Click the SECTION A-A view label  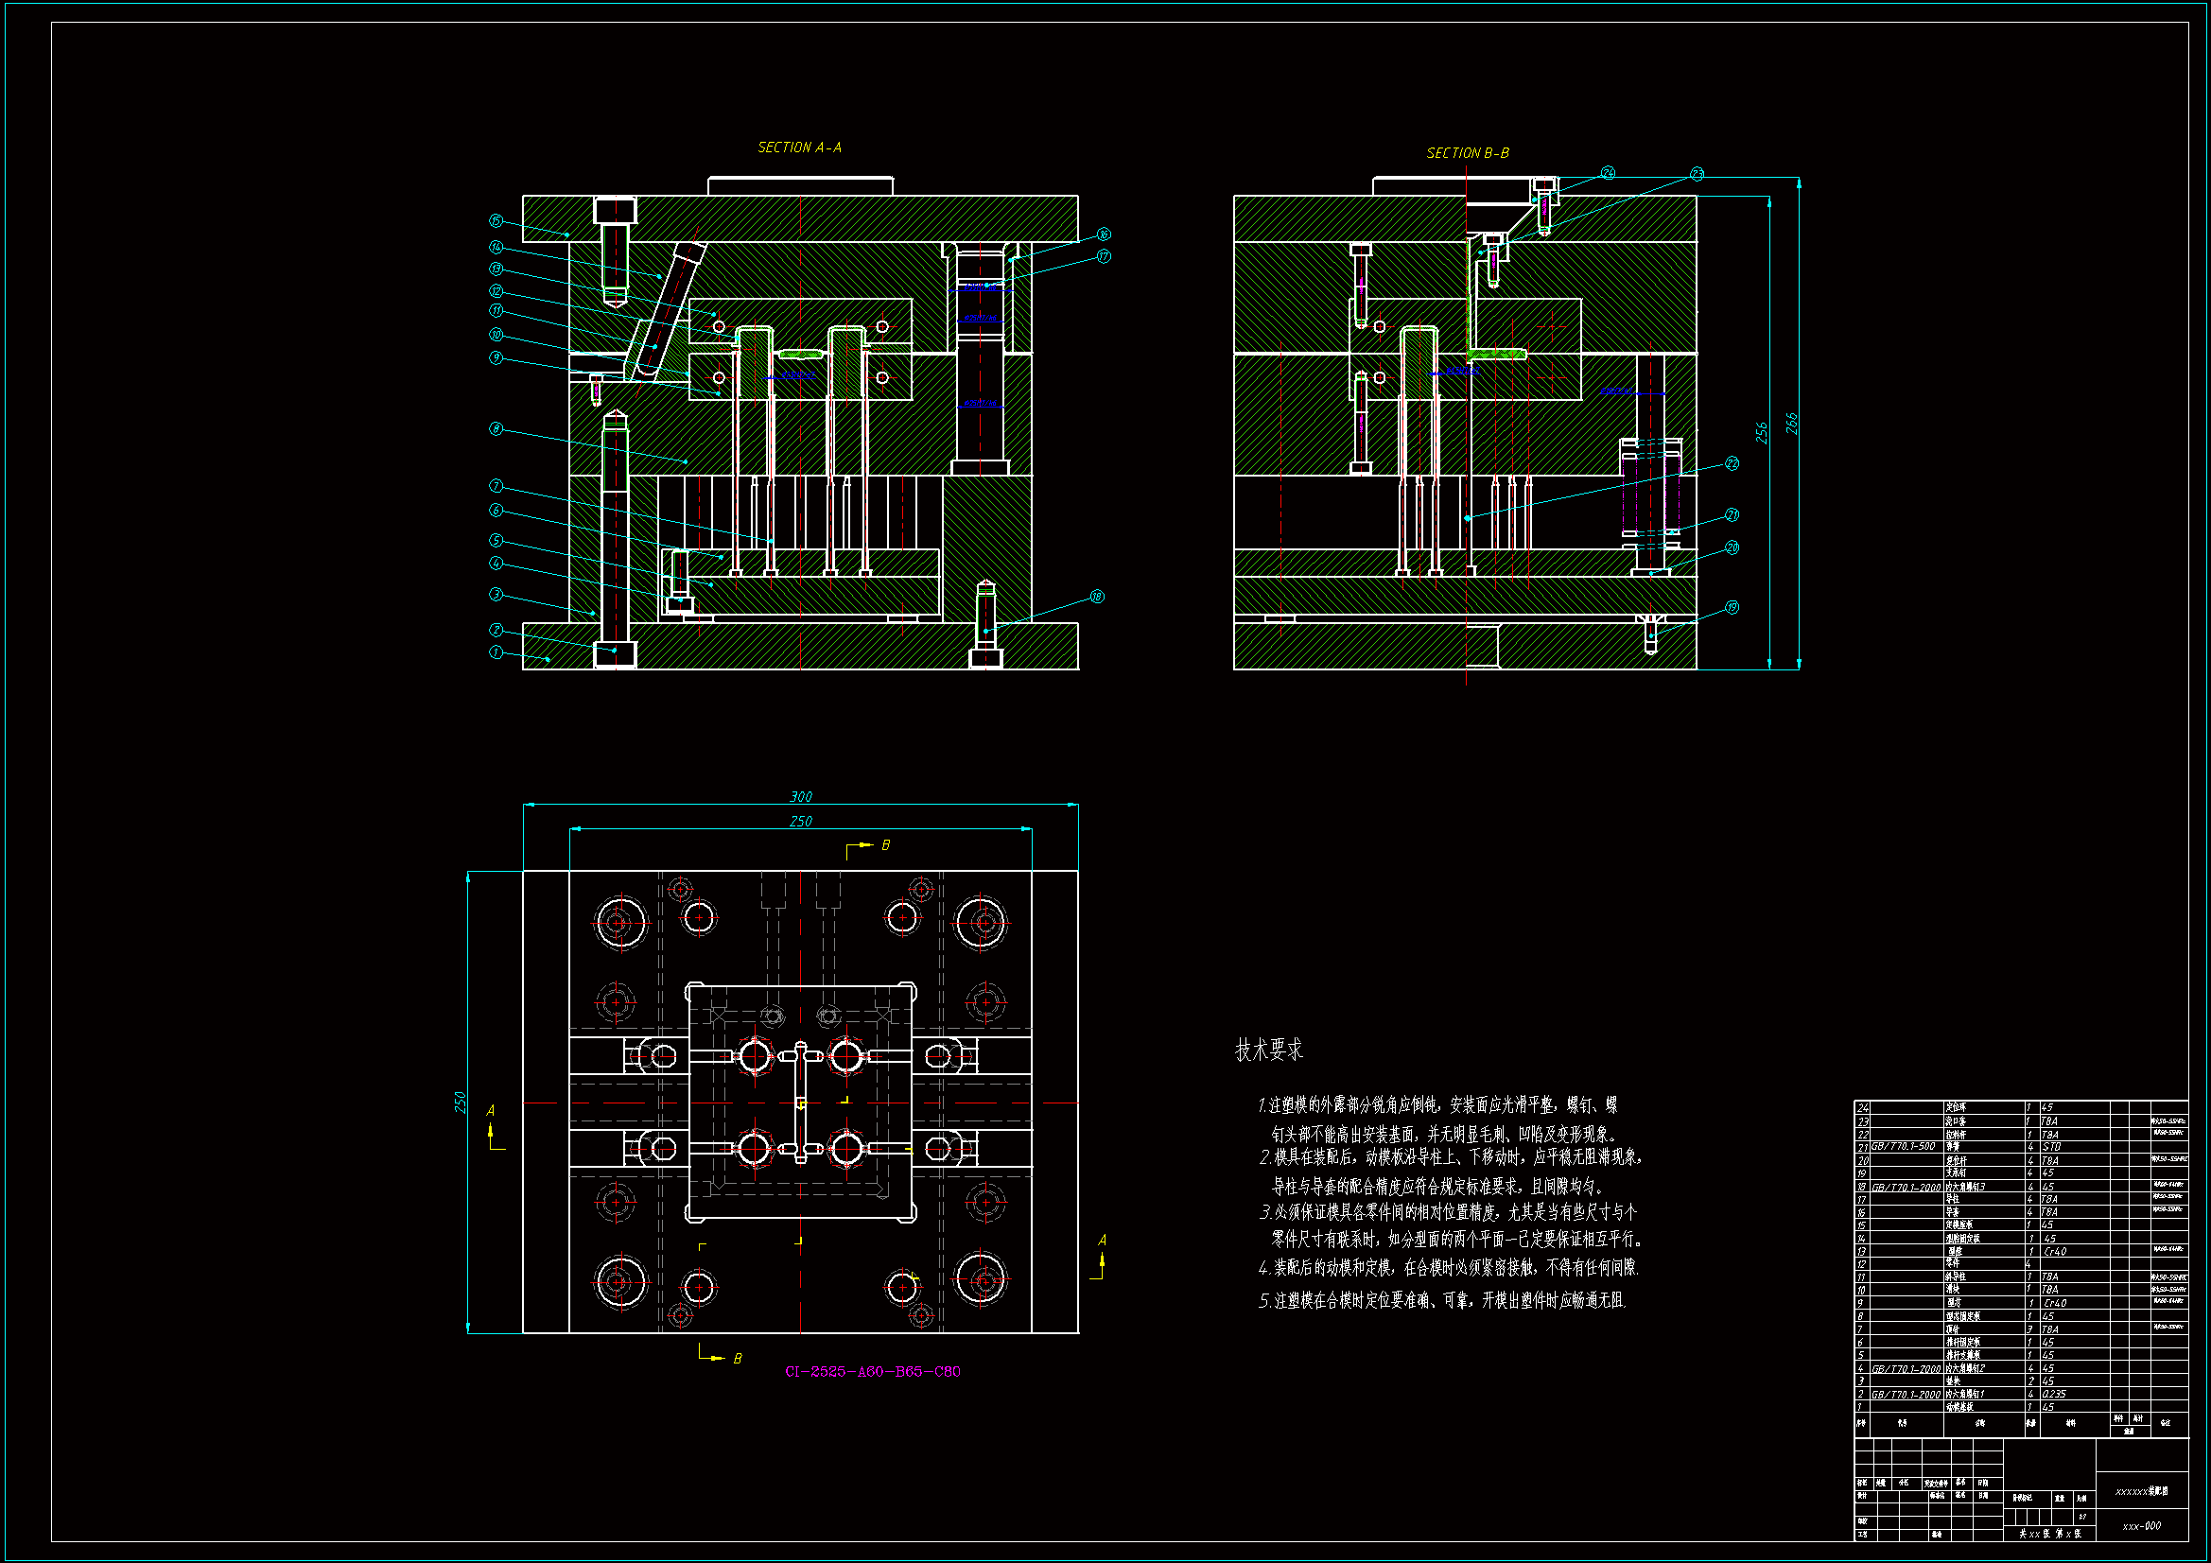tap(799, 148)
